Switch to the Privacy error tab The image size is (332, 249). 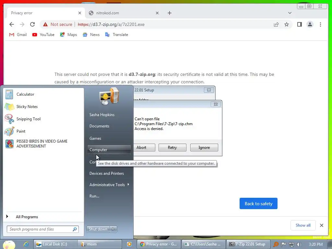46,13
